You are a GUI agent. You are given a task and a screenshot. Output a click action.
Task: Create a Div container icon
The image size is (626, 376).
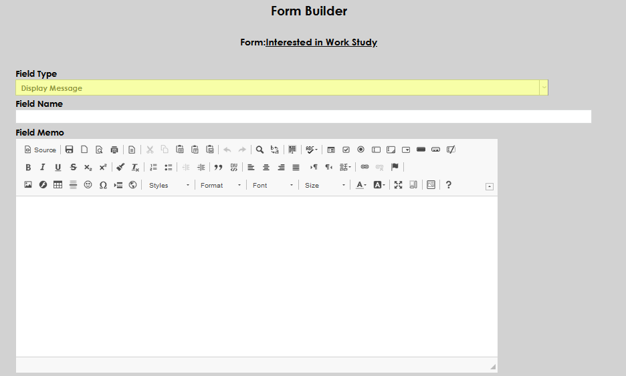pos(233,167)
